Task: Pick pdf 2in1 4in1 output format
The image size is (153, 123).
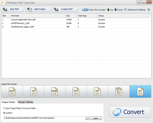Action: coord(119,92)
